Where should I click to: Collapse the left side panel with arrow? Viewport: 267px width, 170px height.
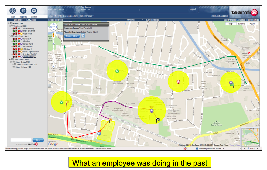pos(49,86)
